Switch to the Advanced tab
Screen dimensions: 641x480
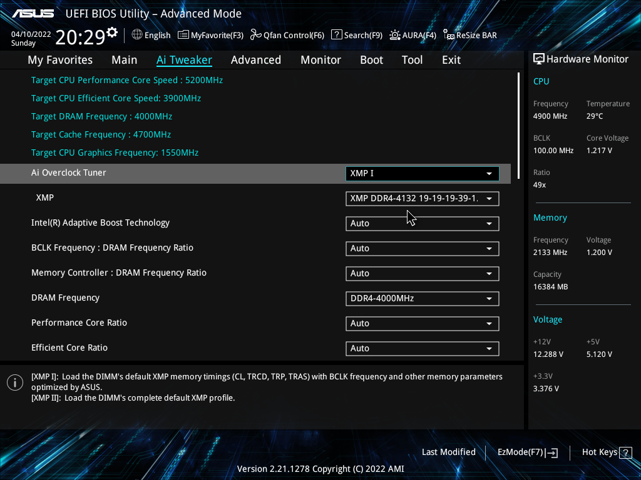tap(256, 60)
